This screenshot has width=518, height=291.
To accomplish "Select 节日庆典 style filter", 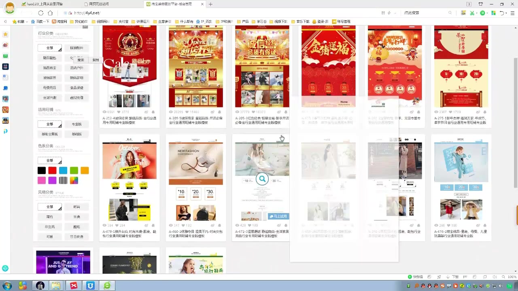I will 76,236.
